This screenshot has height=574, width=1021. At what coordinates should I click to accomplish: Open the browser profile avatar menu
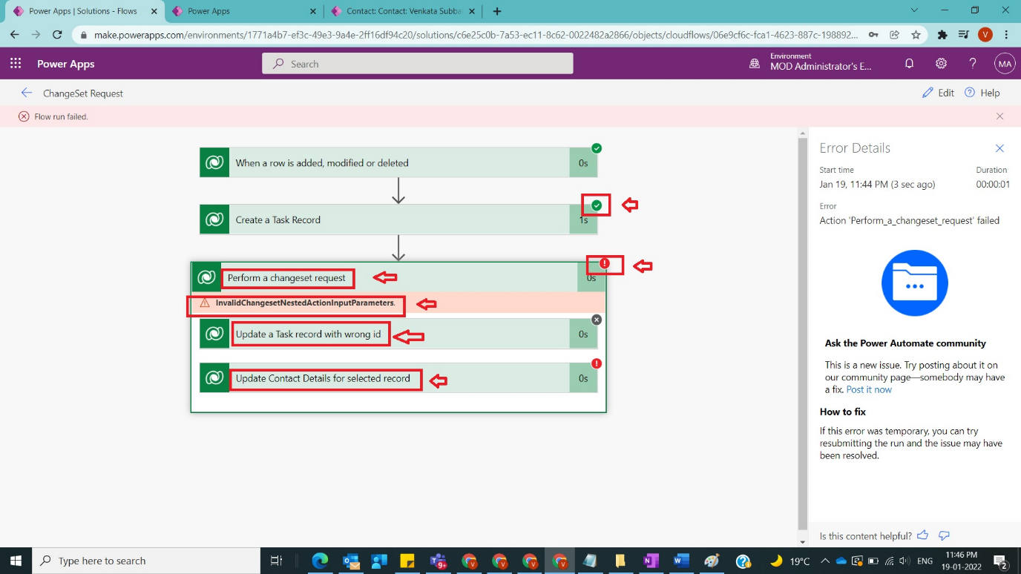click(x=985, y=34)
